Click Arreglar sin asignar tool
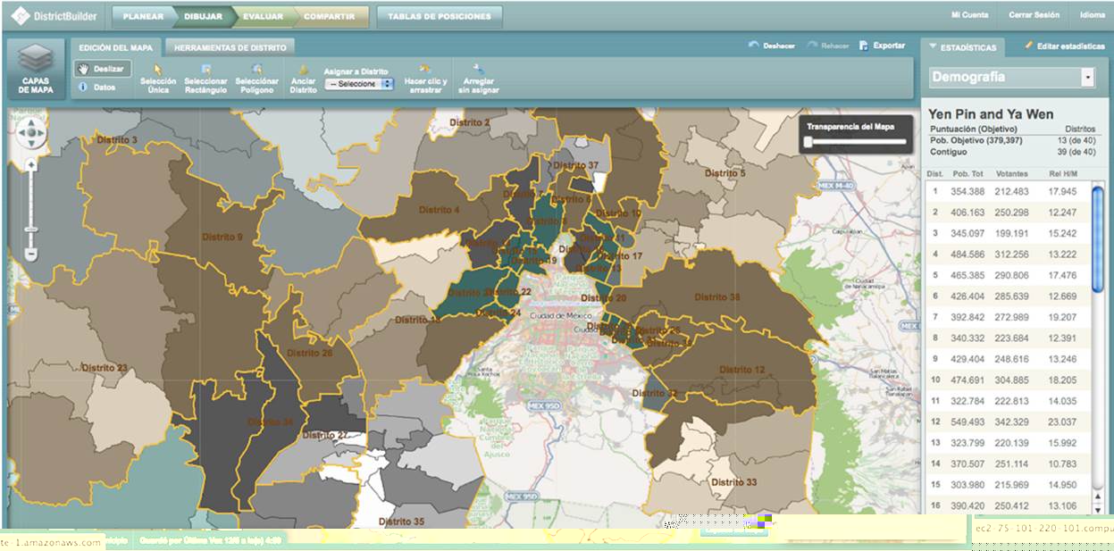The image size is (1114, 551). (478, 79)
